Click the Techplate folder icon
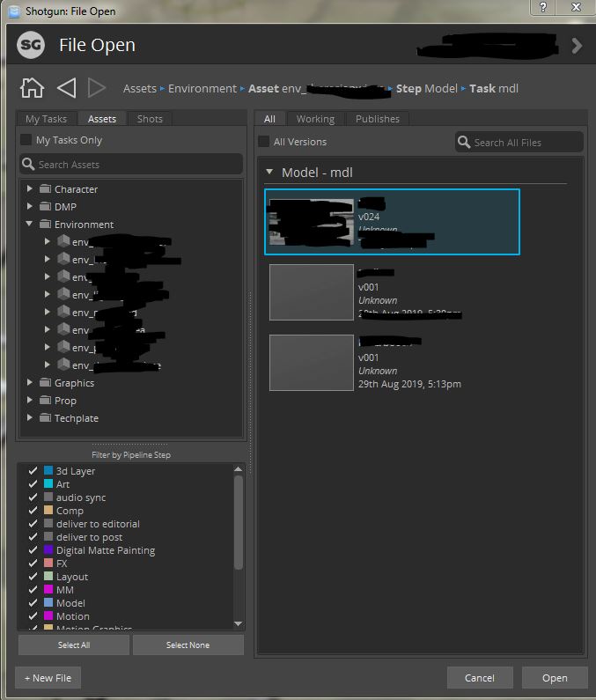Image resolution: width=596 pixels, height=700 pixels. coord(45,418)
